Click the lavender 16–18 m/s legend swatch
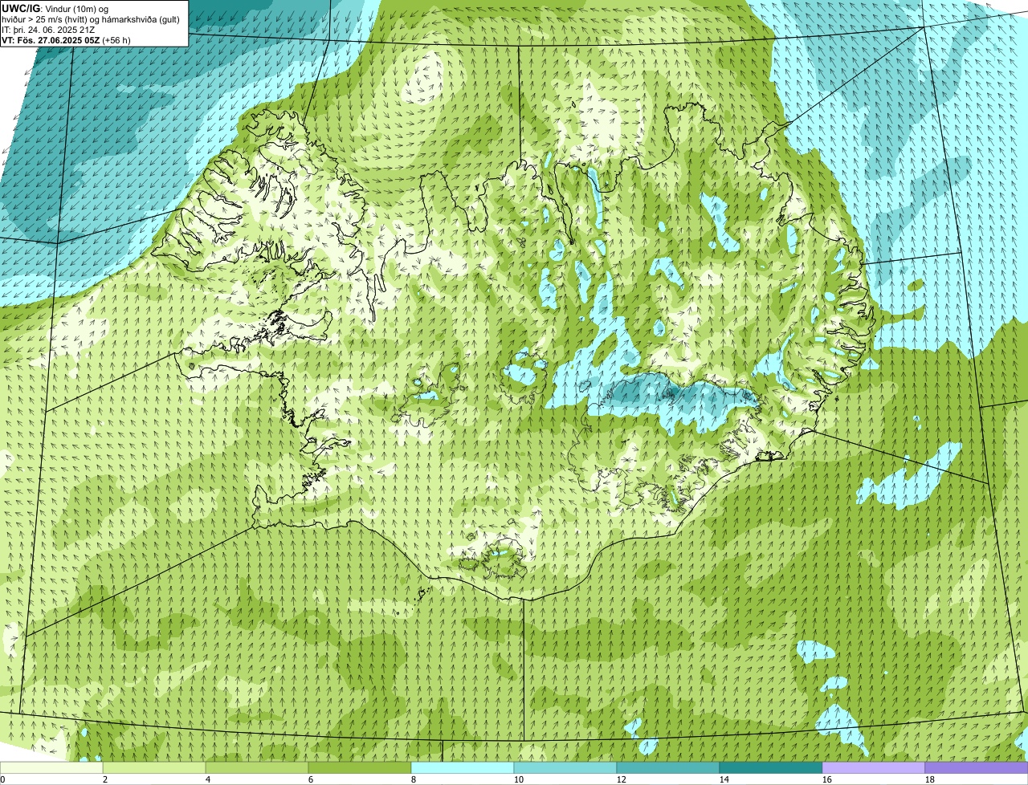 point(874,768)
